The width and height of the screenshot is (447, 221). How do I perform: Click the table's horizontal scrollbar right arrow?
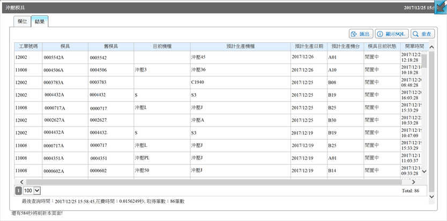[x=414, y=182]
